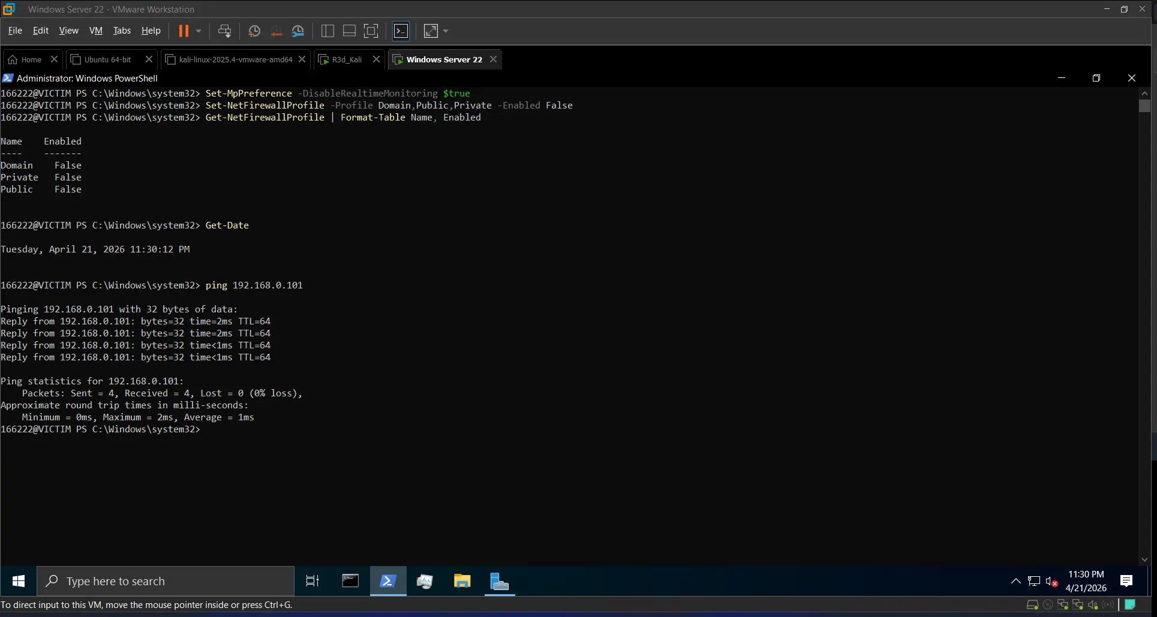Screen dimensions: 1157x617
Task: Click the Minimum = 0ms round trip line
Action: tap(138, 417)
